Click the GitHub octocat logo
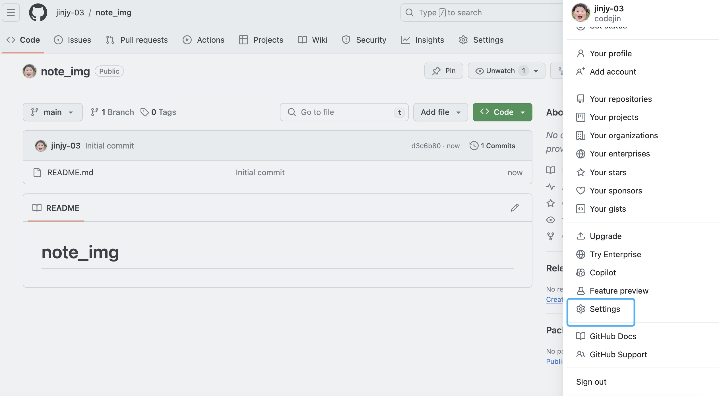This screenshot has height=396, width=719. pos(38,13)
